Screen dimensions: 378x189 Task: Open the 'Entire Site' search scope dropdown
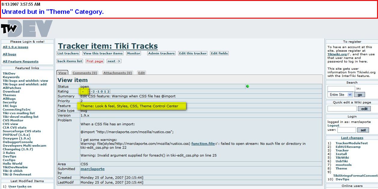[340, 95]
